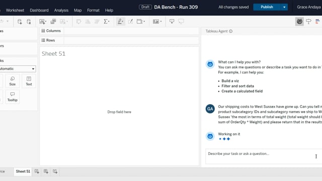The image size is (322, 181).
Task: Click the Drop field here area
Action: [119, 112]
